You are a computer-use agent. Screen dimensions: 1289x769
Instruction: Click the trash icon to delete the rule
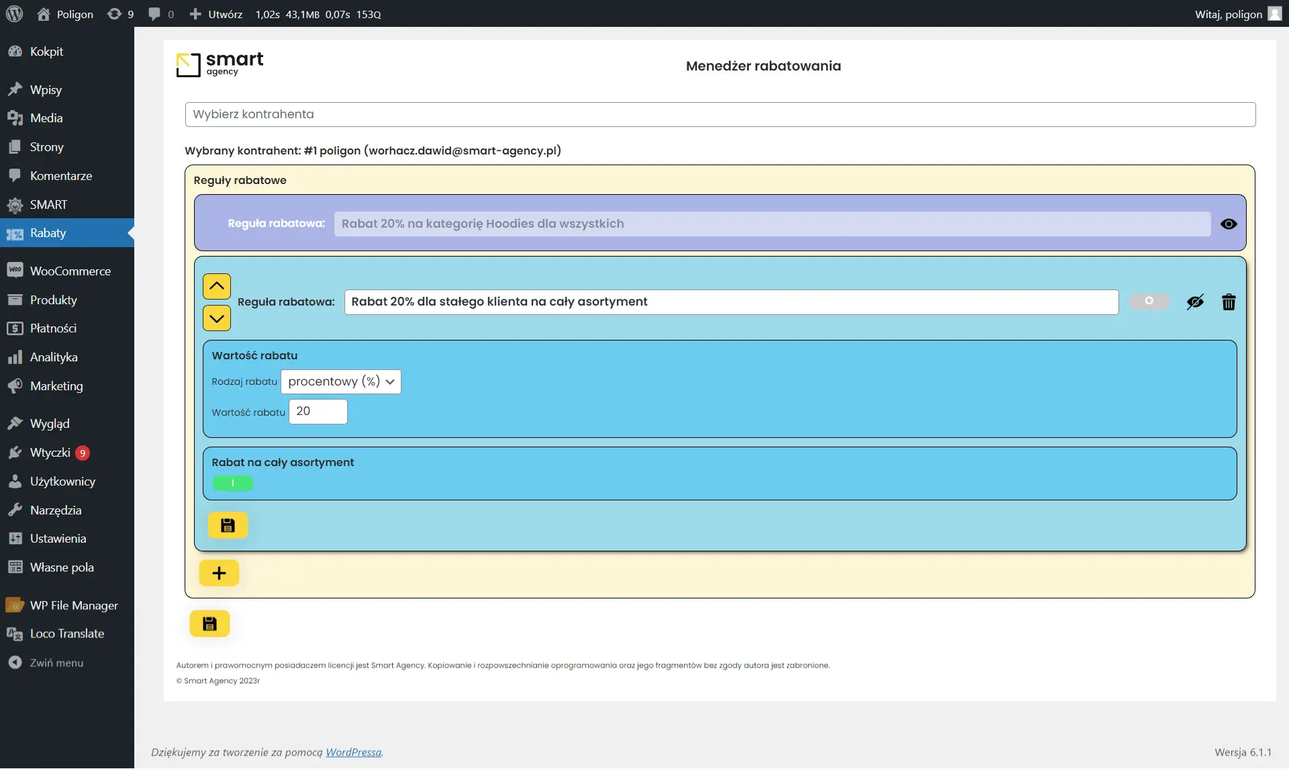pyautogui.click(x=1229, y=302)
